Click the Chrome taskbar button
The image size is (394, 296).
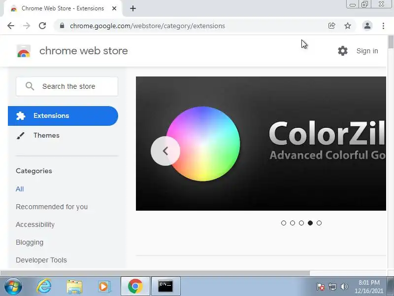click(x=135, y=287)
